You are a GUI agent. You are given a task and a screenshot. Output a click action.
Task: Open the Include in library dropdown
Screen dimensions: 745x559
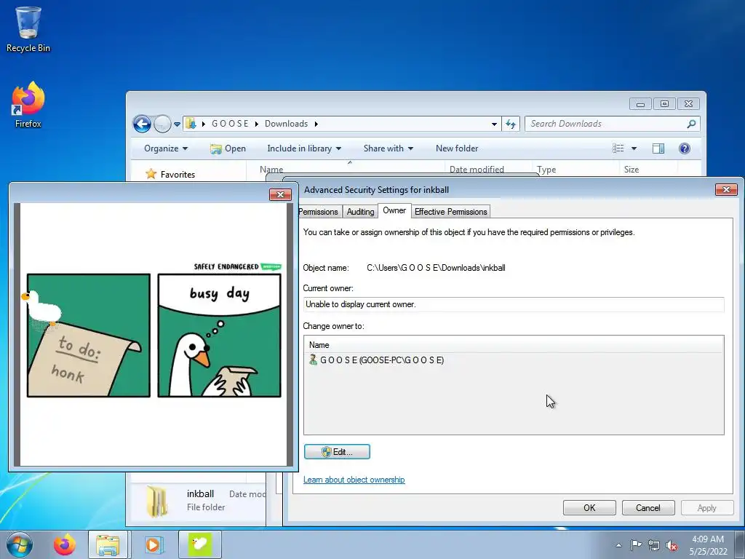click(x=304, y=148)
